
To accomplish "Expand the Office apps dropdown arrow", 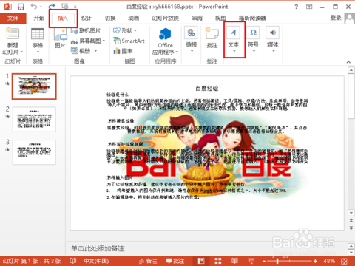I will 177,52.
